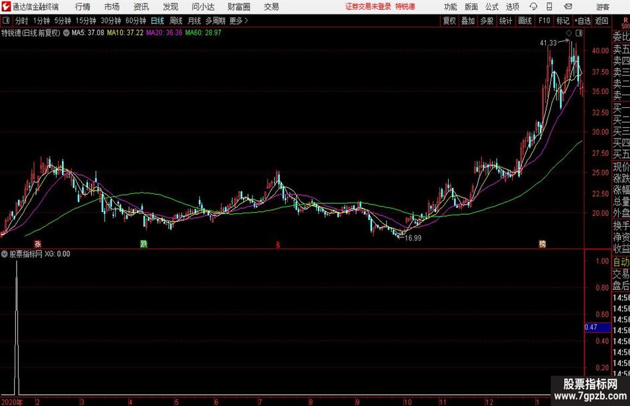Screen dimensions: 630x406
Task: Click the 游客 guest account label
Action: pyautogui.click(x=603, y=7)
